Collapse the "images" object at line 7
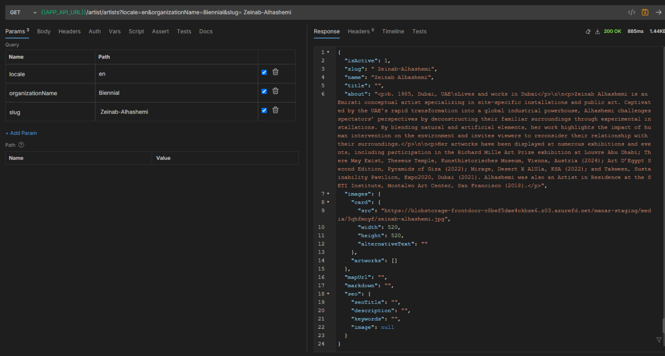This screenshot has width=665, height=356. pos(328,194)
